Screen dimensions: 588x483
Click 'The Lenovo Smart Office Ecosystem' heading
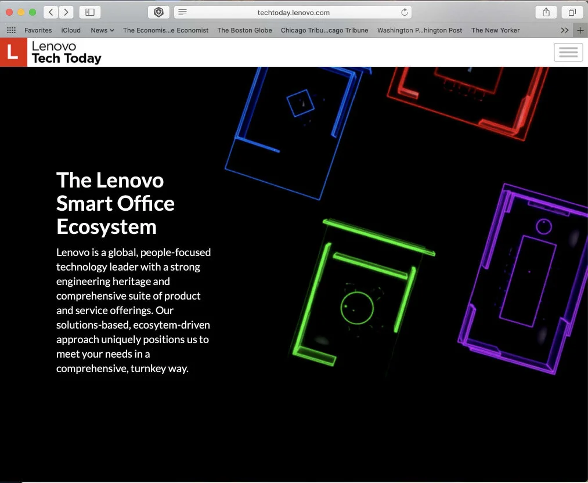[115, 203]
